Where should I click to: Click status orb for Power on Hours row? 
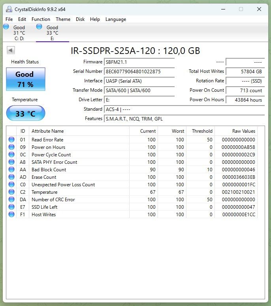tap(11, 147)
